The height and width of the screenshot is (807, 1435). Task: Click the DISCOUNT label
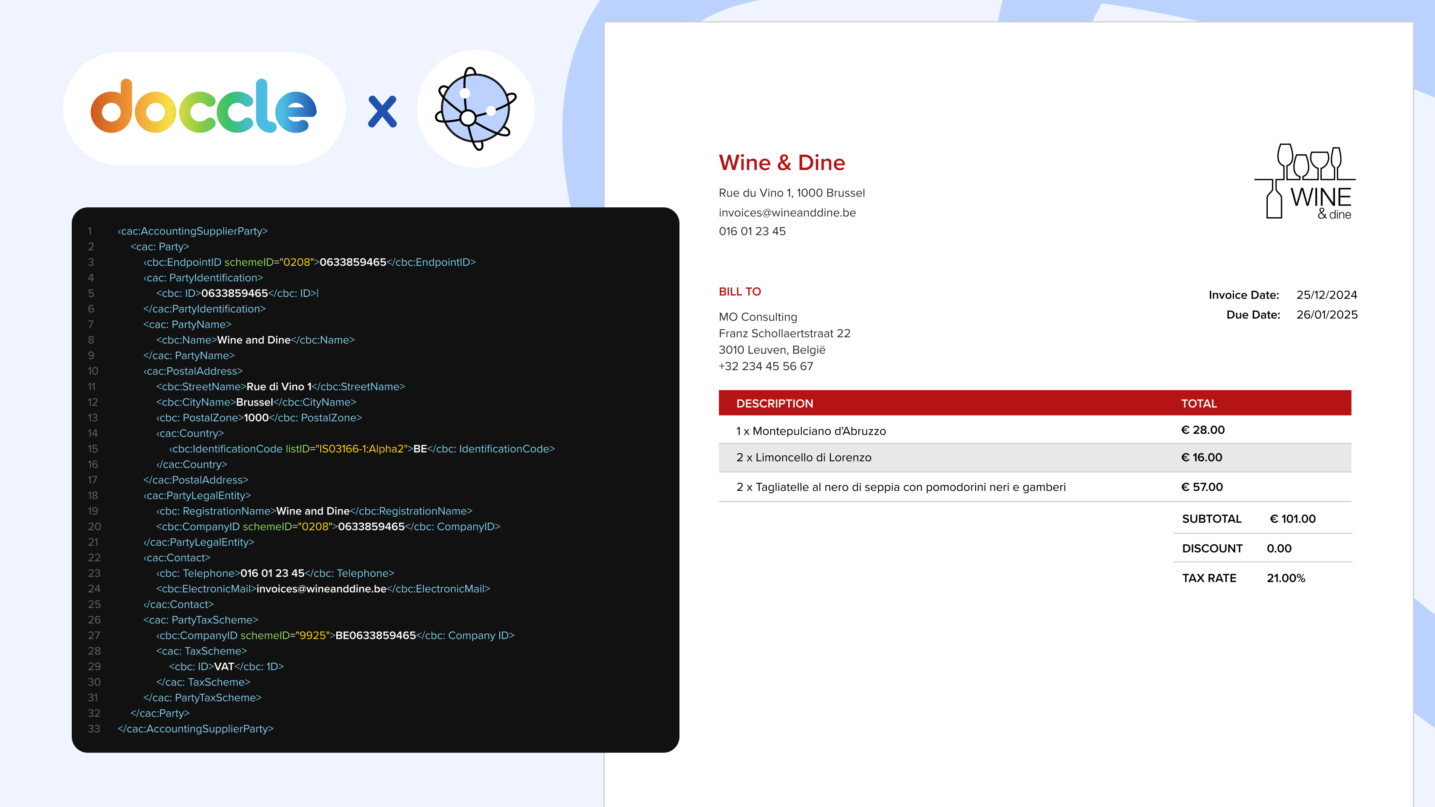pyautogui.click(x=1212, y=548)
